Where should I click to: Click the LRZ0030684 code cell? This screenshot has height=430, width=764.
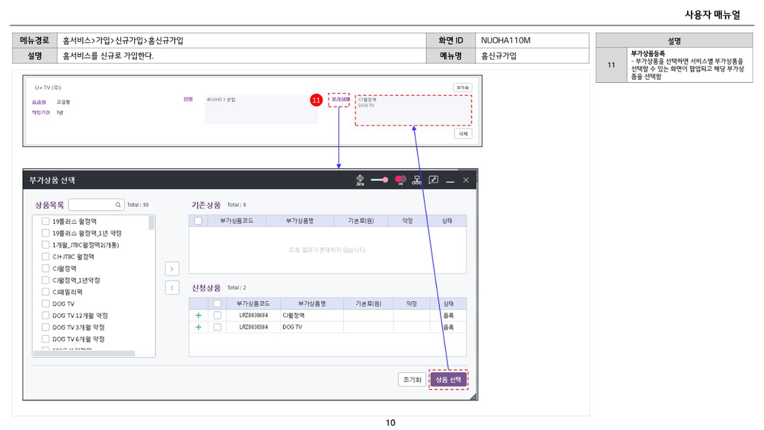click(253, 315)
